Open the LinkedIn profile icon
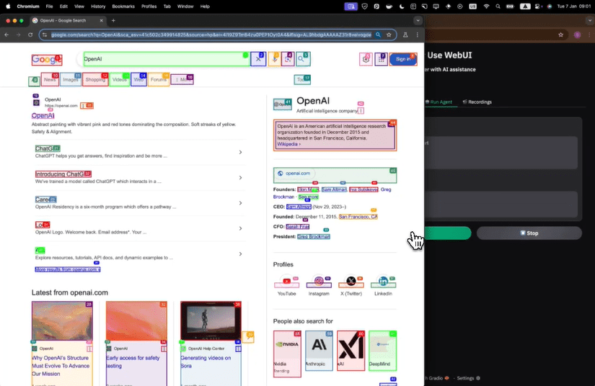Image resolution: width=595 pixels, height=386 pixels. [x=383, y=282]
